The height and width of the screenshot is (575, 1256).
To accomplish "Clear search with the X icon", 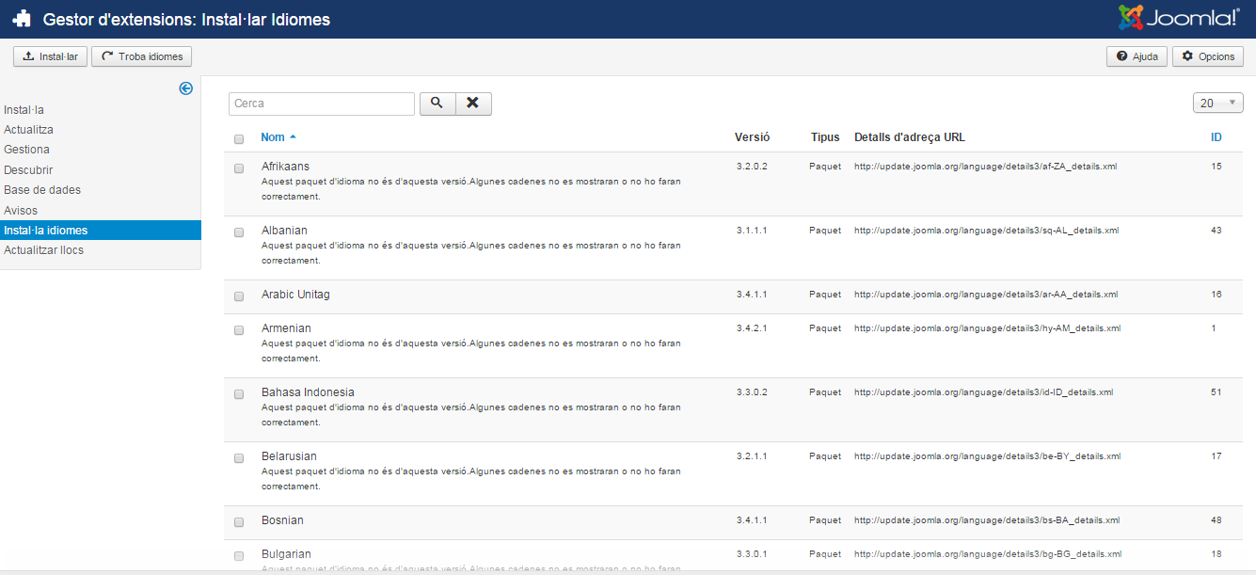I will pyautogui.click(x=473, y=104).
